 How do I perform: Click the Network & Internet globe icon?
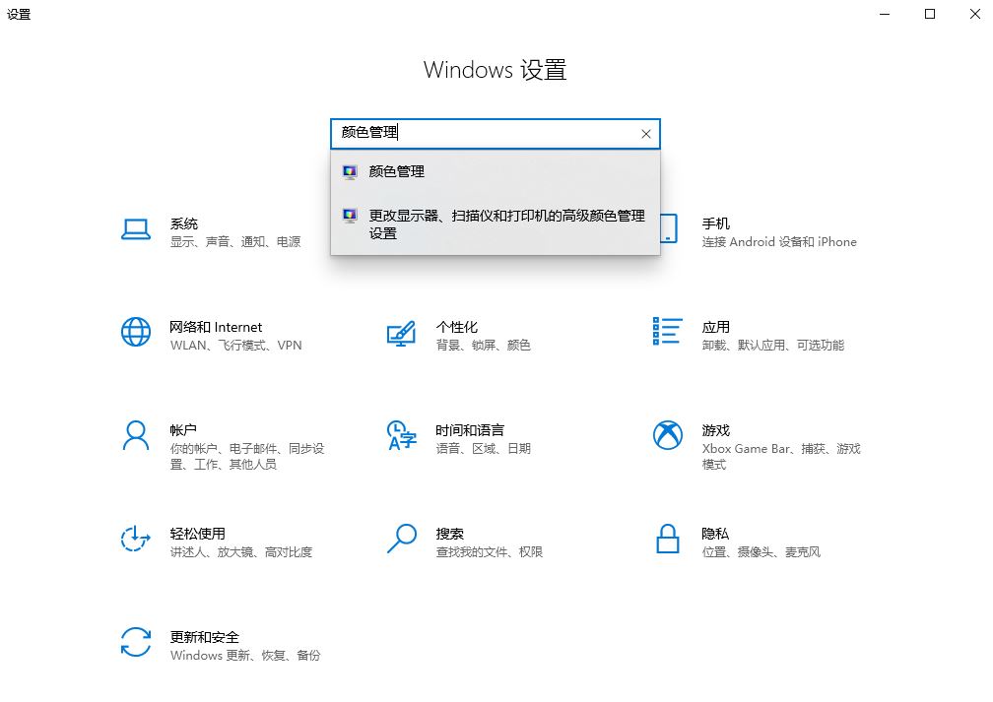coord(136,333)
